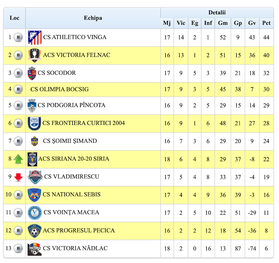Click the CS Vladimirescu team crest
This screenshot has height=263, width=279.
[x=35, y=177]
